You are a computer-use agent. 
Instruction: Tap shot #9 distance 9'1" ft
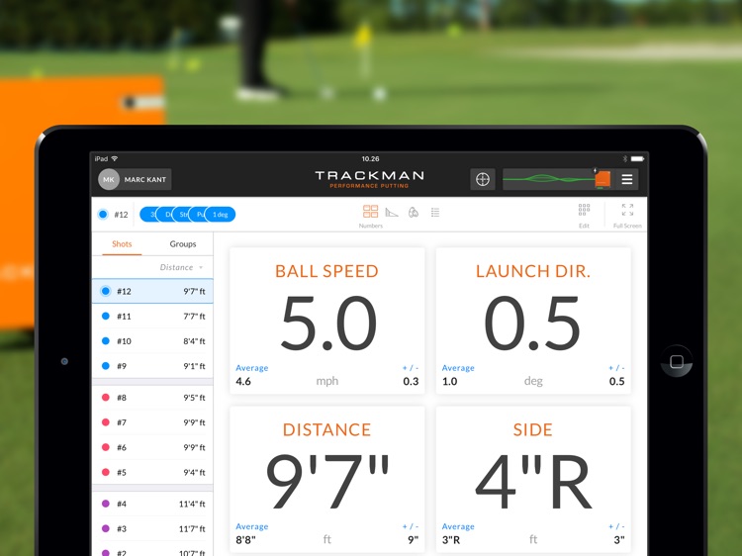coord(194,366)
